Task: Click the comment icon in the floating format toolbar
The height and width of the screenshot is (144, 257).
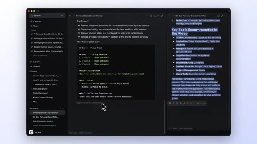Action: (188, 103)
